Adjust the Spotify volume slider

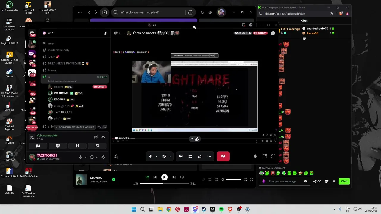tap(233, 180)
